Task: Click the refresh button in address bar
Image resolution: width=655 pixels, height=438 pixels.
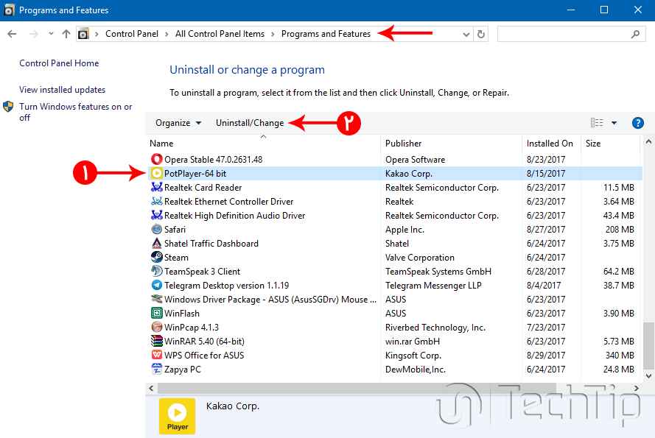Action: 481,34
